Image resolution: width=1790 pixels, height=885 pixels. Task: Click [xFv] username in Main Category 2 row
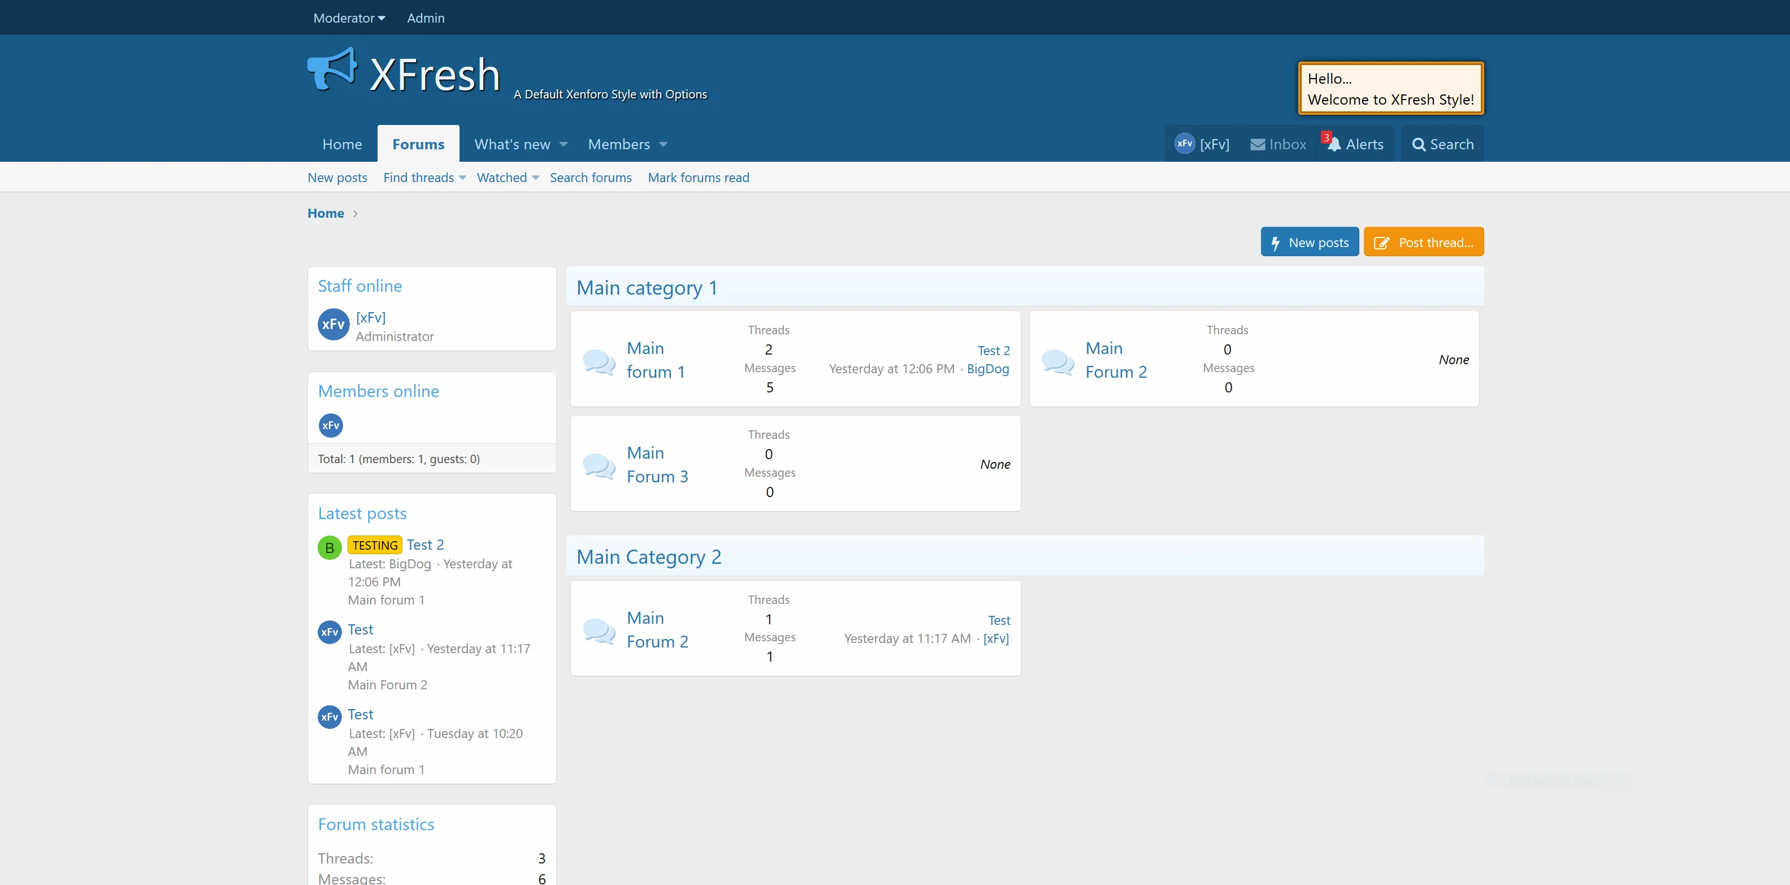(996, 638)
